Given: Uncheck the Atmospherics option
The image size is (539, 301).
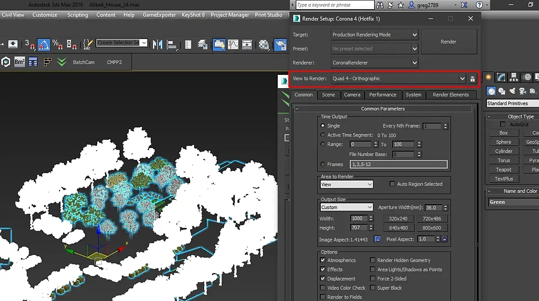Looking at the screenshot, I should tap(323, 260).
